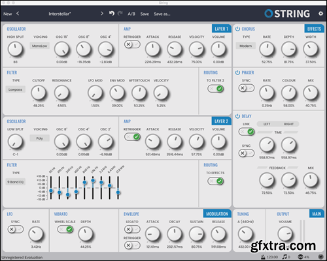Screen dimensions: 327x261
Task: Go to next preset arrow
Action: [102, 14]
